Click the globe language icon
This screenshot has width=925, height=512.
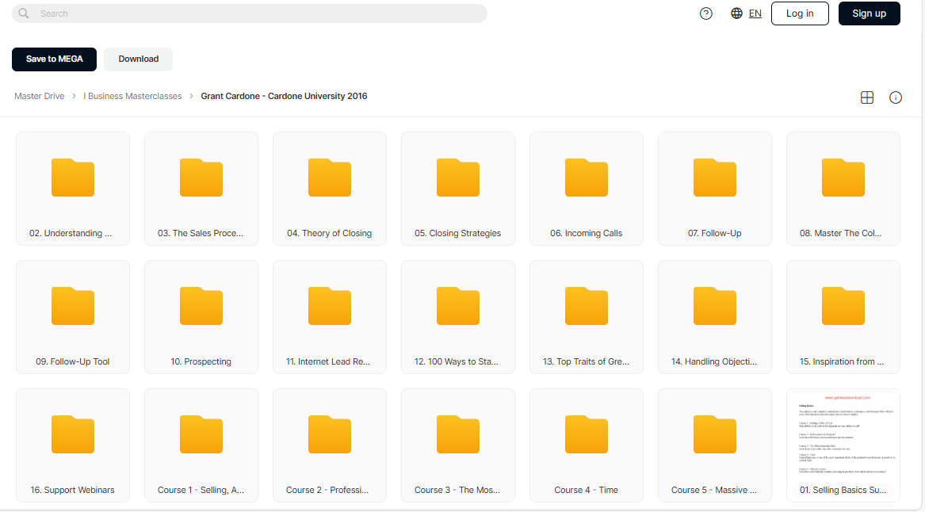tap(736, 13)
